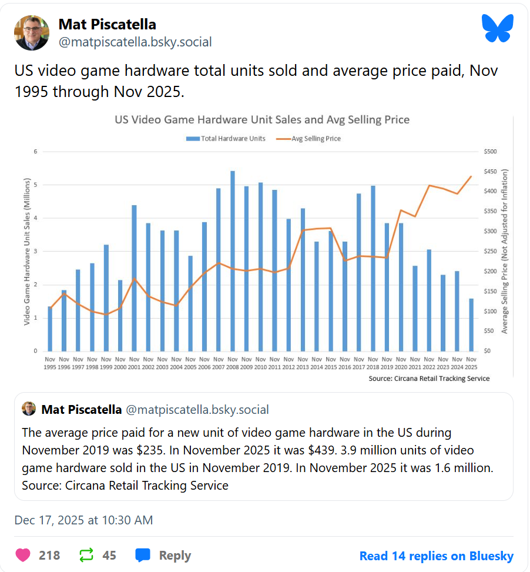Click the @matpiscatella.bsky.social handle at top
Screen dimensions: 530x572
click(x=135, y=42)
